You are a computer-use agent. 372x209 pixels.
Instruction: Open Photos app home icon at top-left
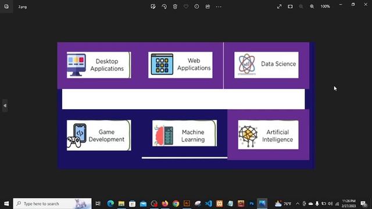pyautogui.click(x=6, y=6)
